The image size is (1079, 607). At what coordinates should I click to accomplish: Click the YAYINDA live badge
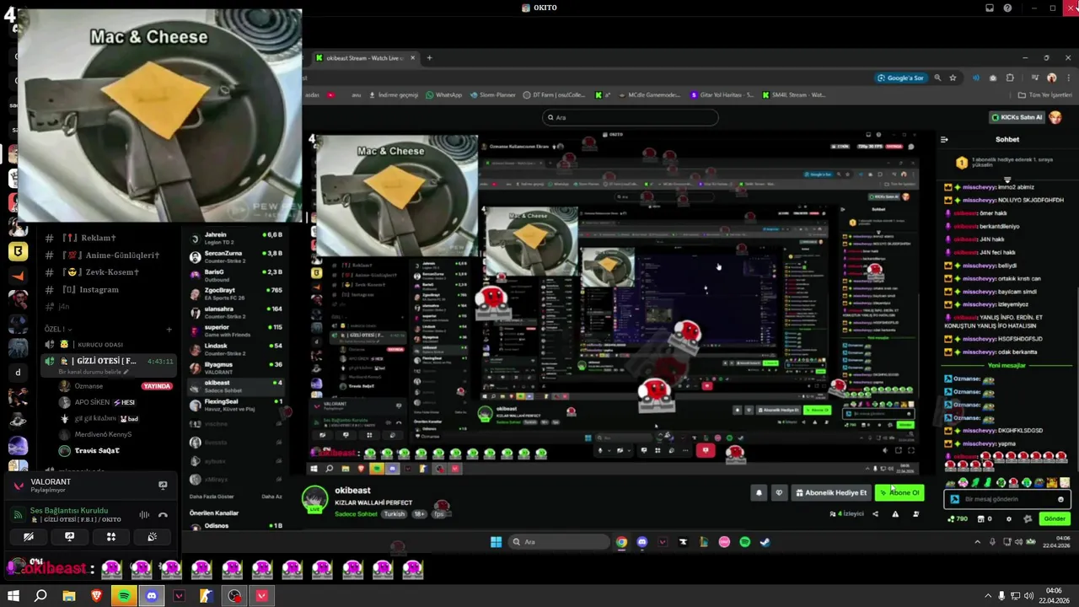157,386
